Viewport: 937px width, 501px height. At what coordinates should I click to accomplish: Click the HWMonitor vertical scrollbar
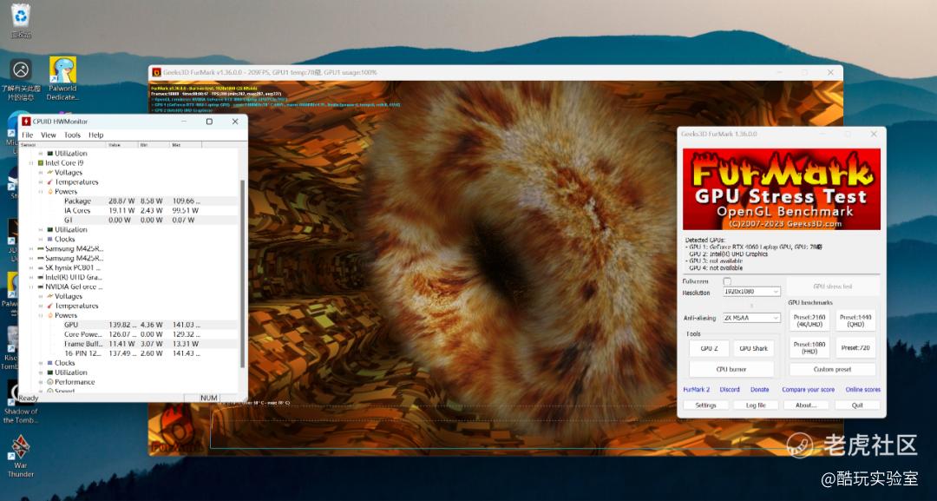coord(242,272)
